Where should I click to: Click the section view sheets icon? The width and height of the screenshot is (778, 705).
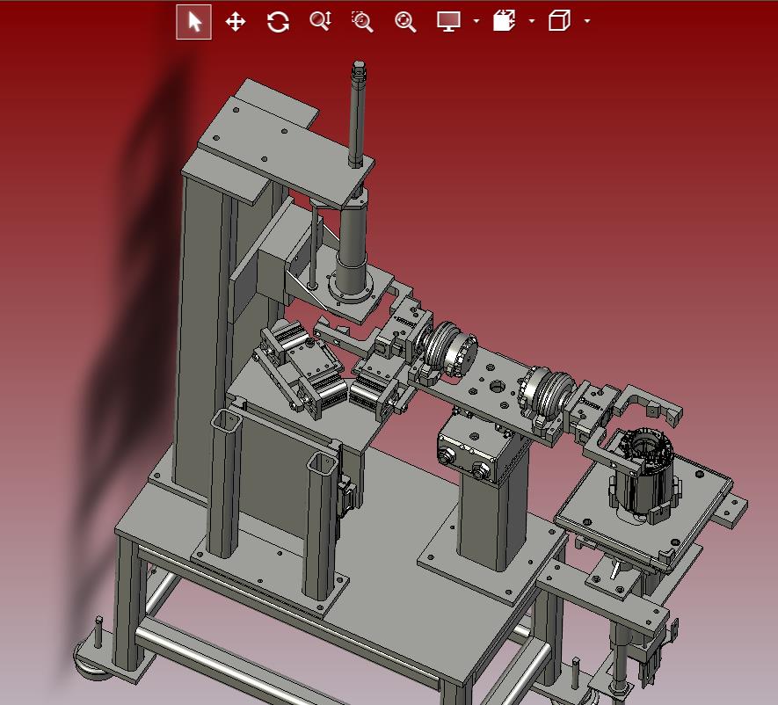point(504,21)
